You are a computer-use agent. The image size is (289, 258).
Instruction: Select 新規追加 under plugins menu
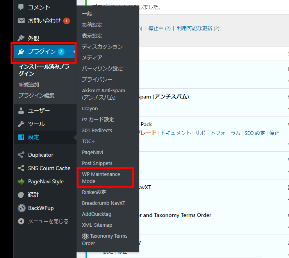[x=29, y=84]
